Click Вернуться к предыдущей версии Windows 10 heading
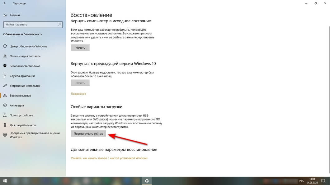The height and width of the screenshot is (185, 330). (113, 64)
